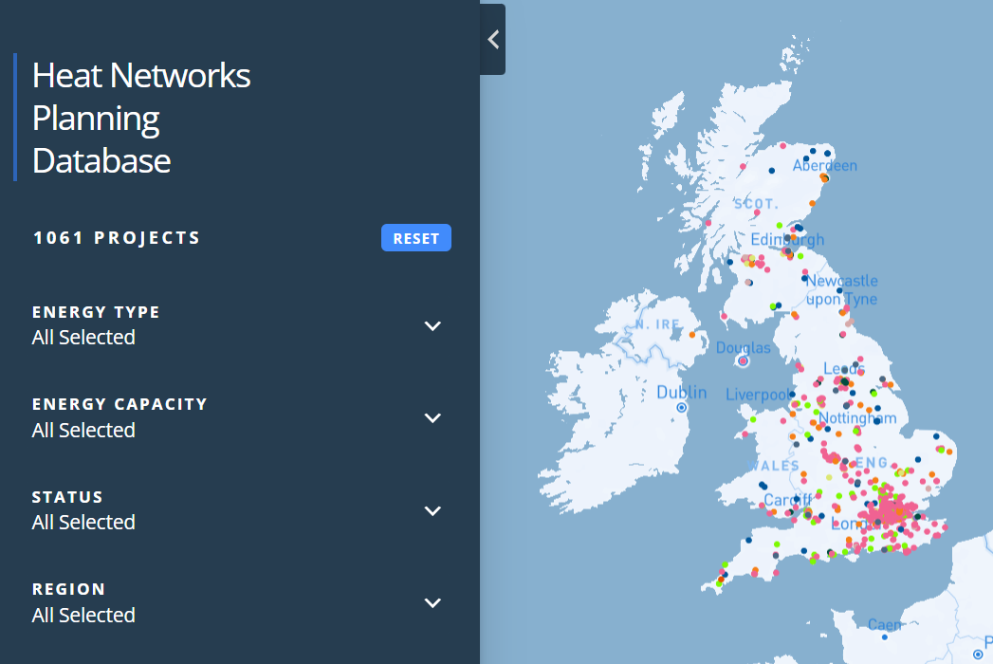
Task: Click the SCOT. region label on map
Action: (x=756, y=204)
